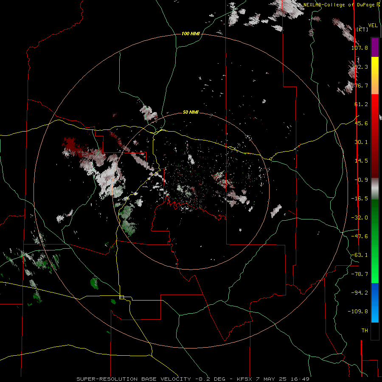This screenshot has width=382, height=382.
Task: Click the VEL legend heading
Action: (373, 25)
